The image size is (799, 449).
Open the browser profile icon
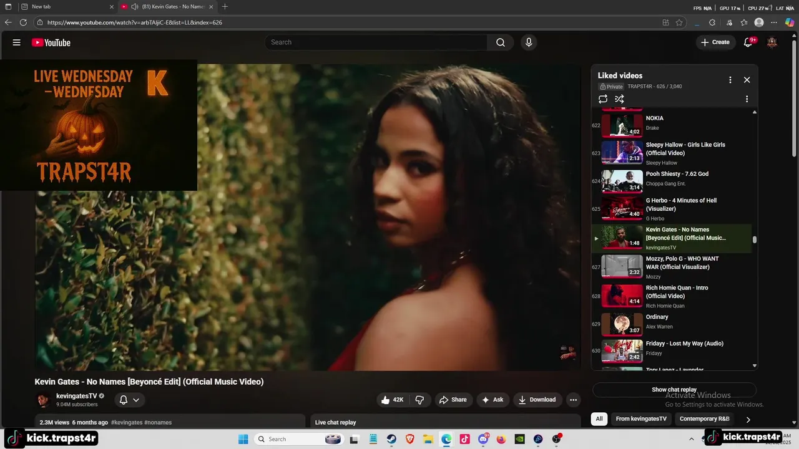(759, 22)
